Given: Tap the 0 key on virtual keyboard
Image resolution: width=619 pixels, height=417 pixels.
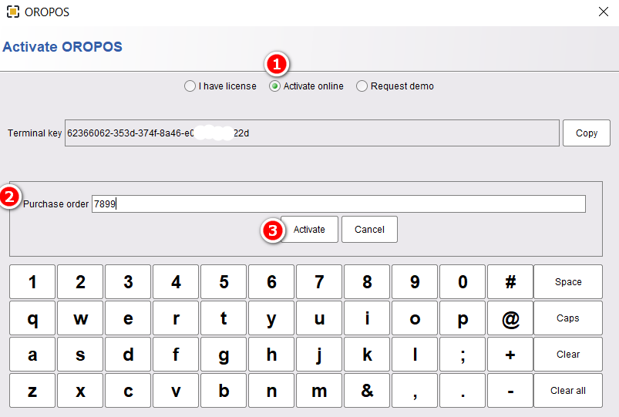Looking at the screenshot, I should coord(463,282).
